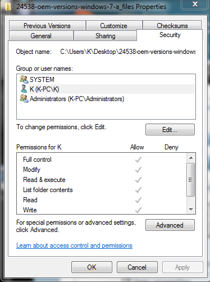Click the permissions list scrollbar thumb
This screenshot has width=210, height=282.
pos(191,180)
